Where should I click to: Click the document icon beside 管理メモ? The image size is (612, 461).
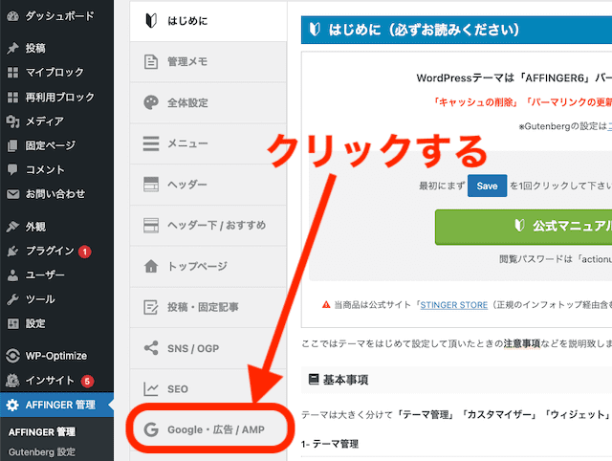click(151, 61)
